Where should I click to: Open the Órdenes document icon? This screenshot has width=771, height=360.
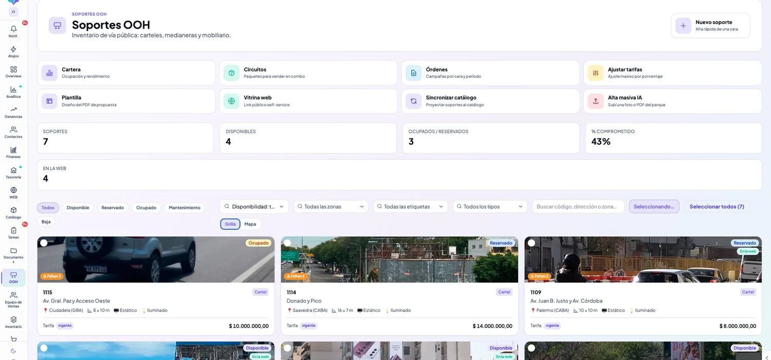pos(413,73)
